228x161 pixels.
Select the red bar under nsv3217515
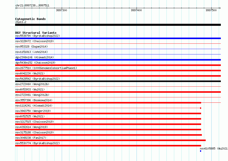108,124
